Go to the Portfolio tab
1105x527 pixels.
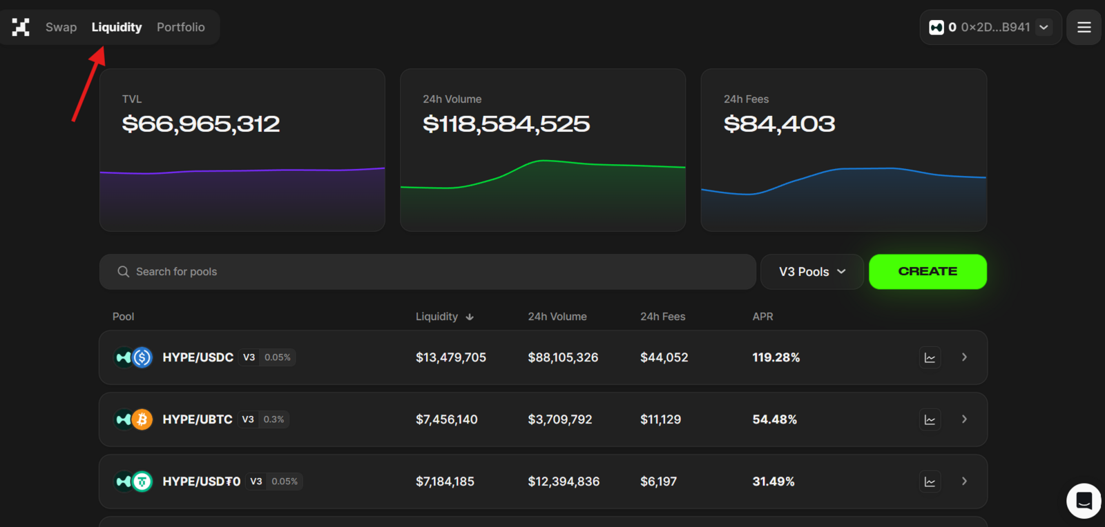[x=181, y=28]
